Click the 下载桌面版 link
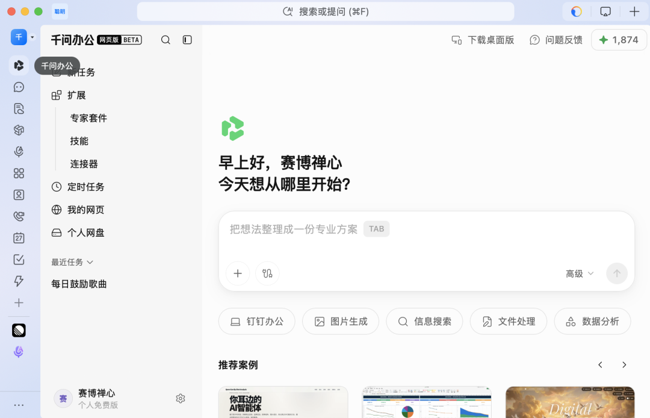 coord(483,40)
